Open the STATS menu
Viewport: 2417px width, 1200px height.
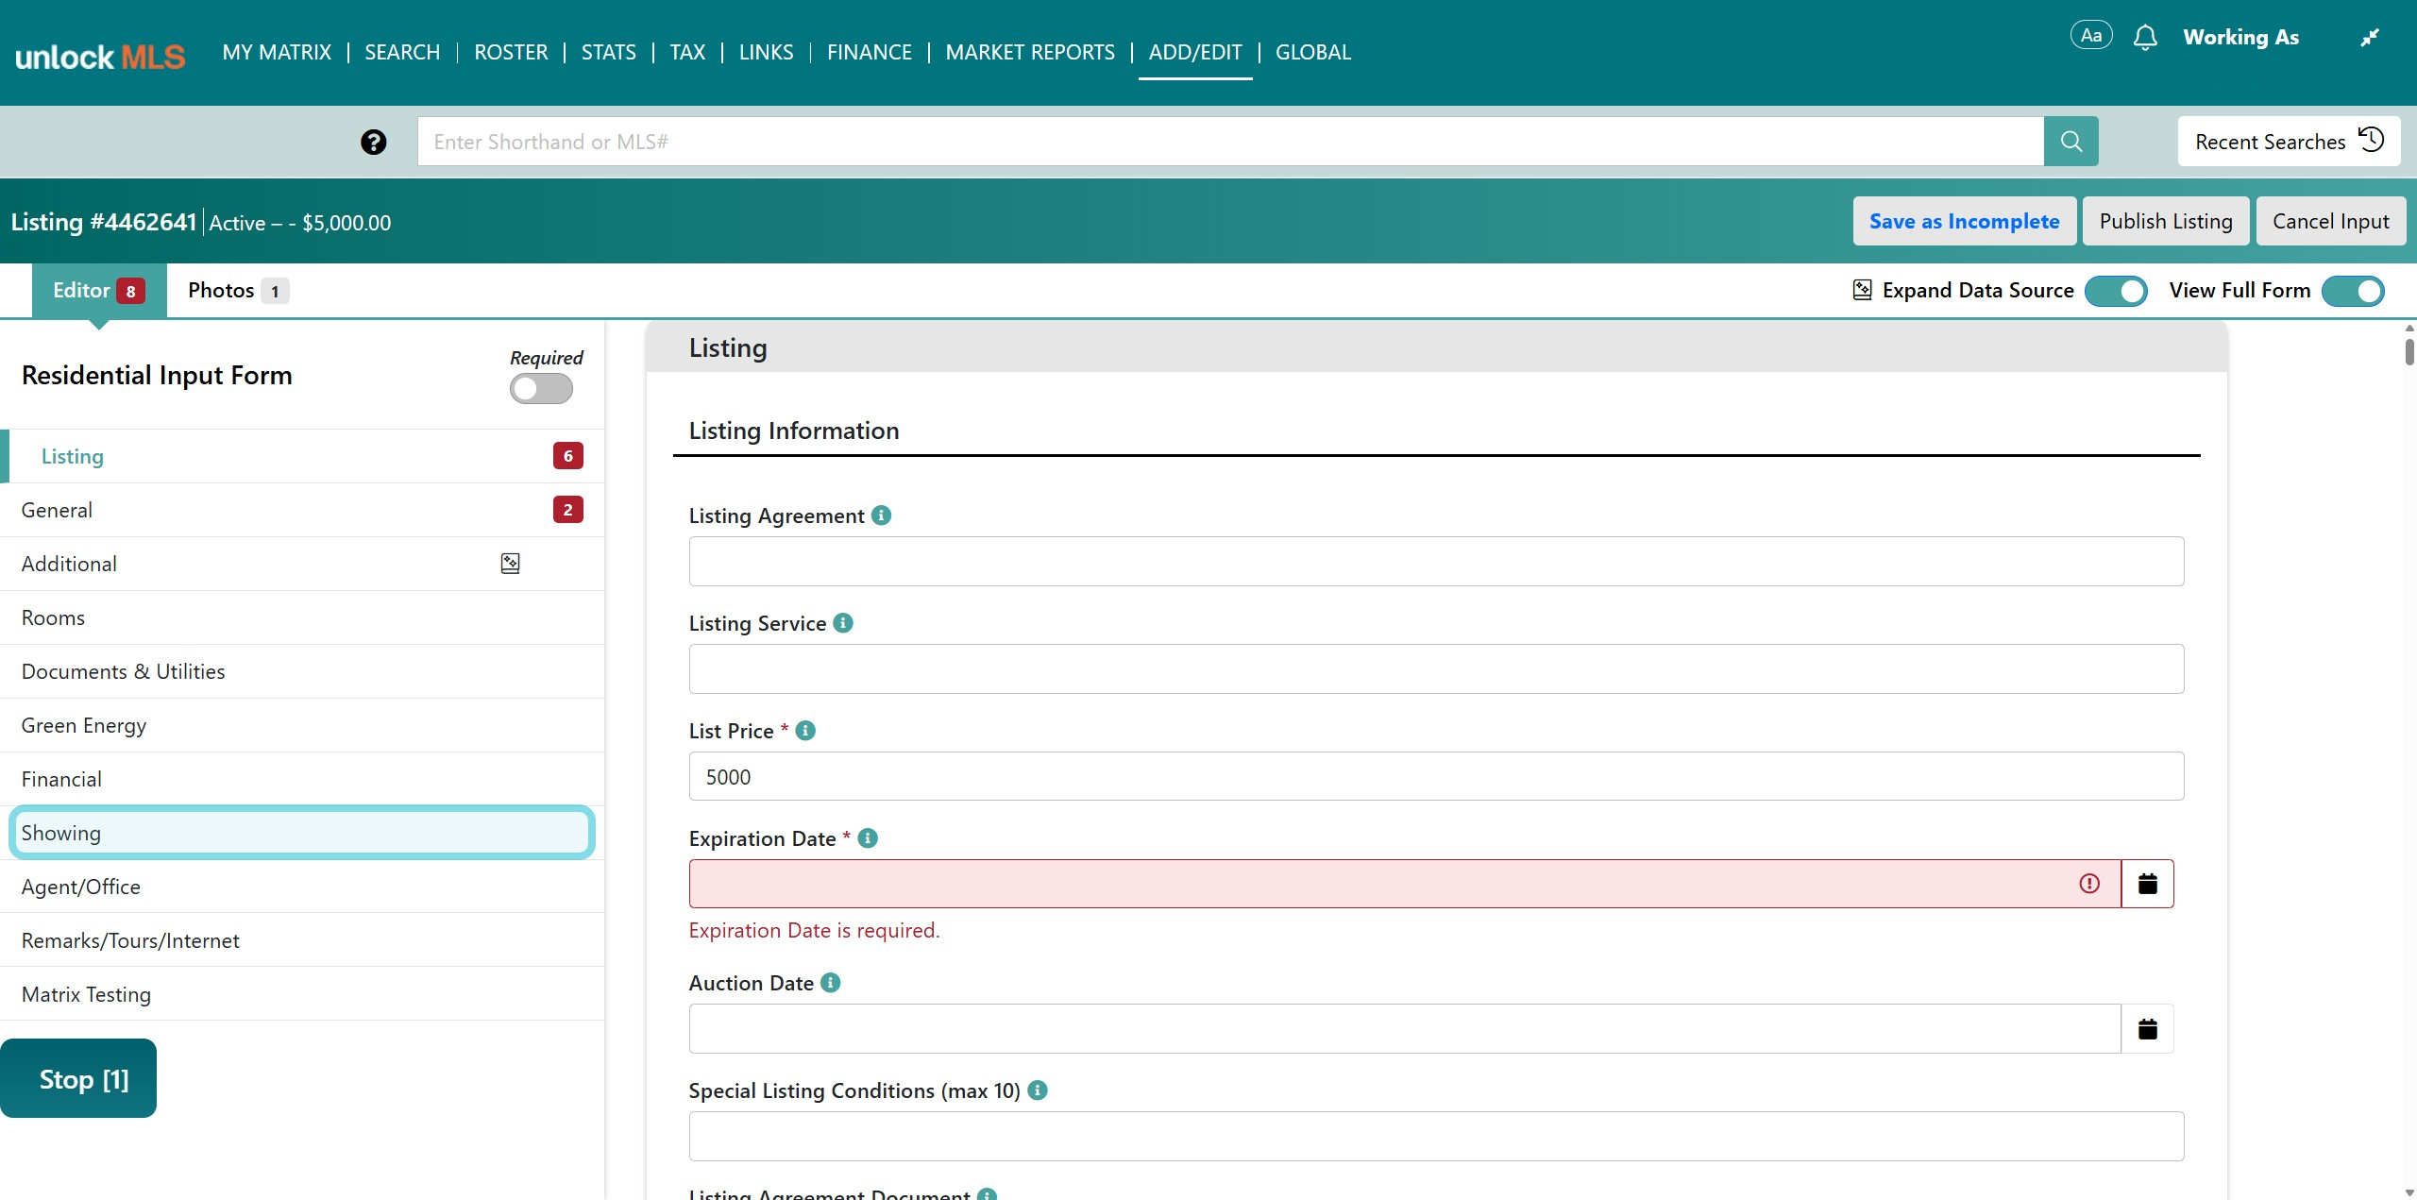(609, 52)
